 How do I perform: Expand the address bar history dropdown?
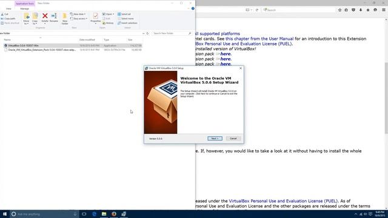[x=143, y=33]
